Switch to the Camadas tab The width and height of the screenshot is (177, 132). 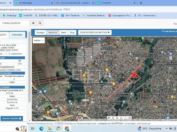click(x=17, y=35)
